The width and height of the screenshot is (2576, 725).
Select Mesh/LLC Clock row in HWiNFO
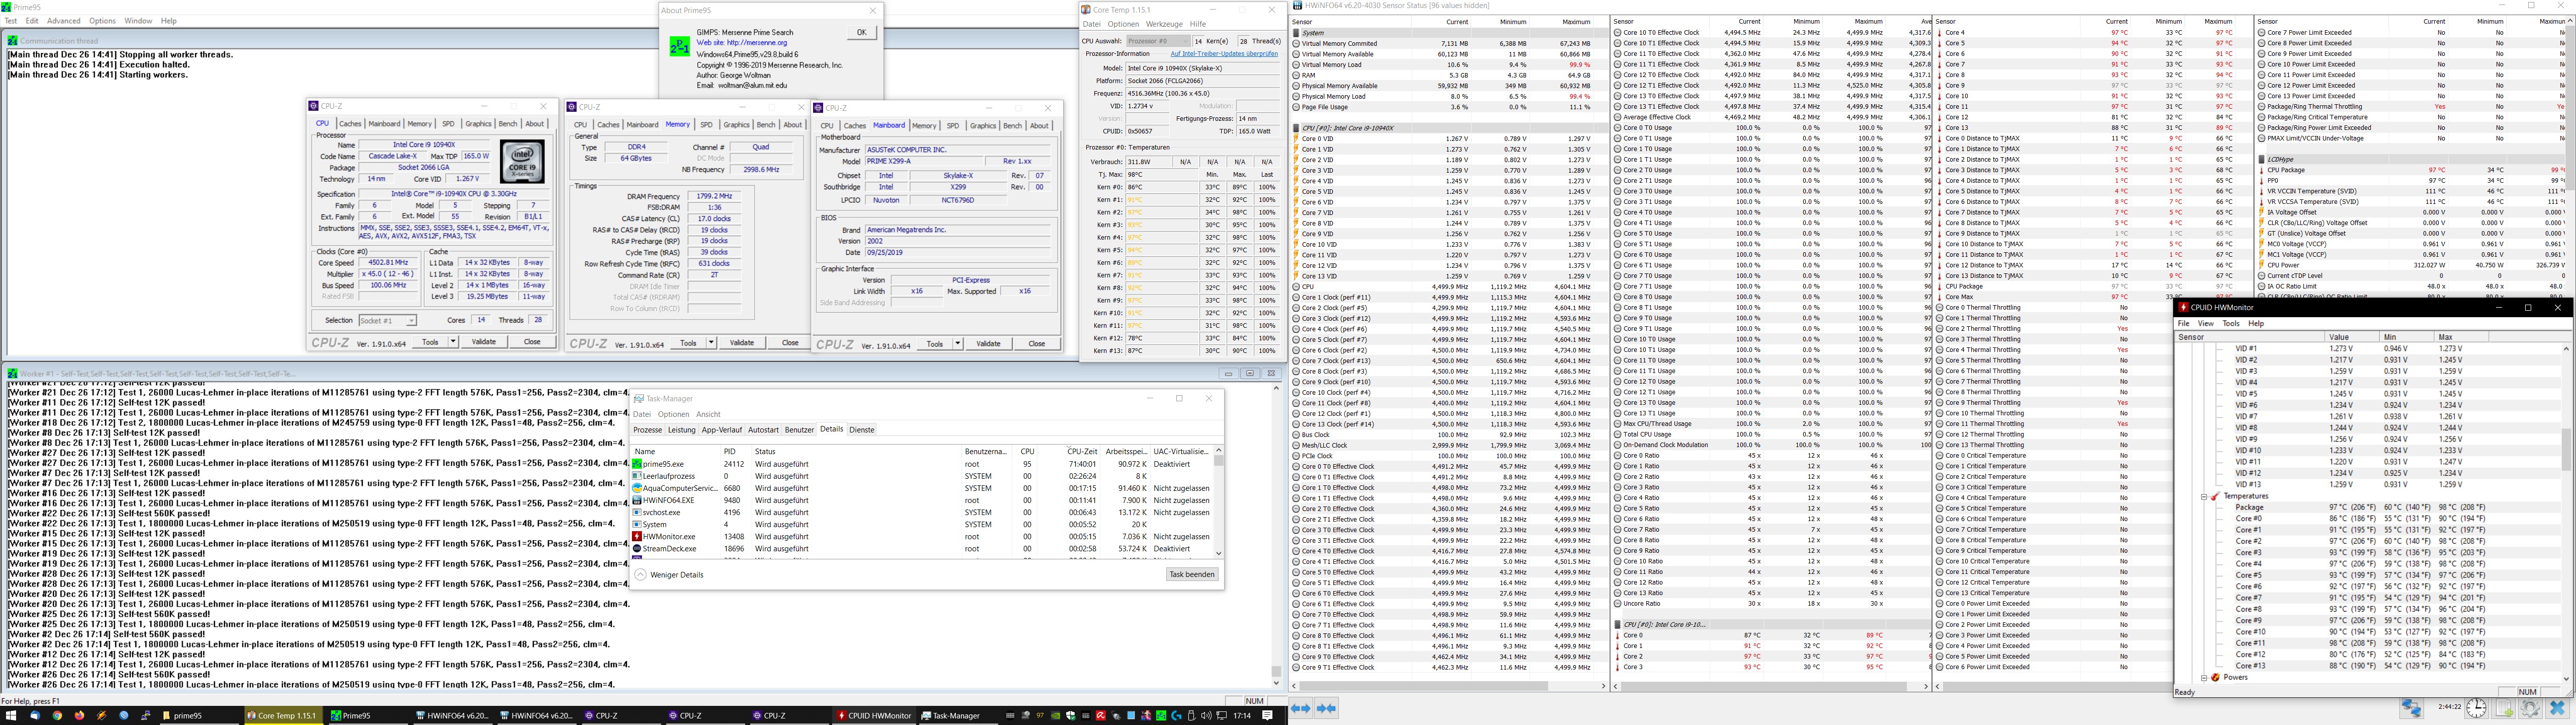click(x=1448, y=446)
